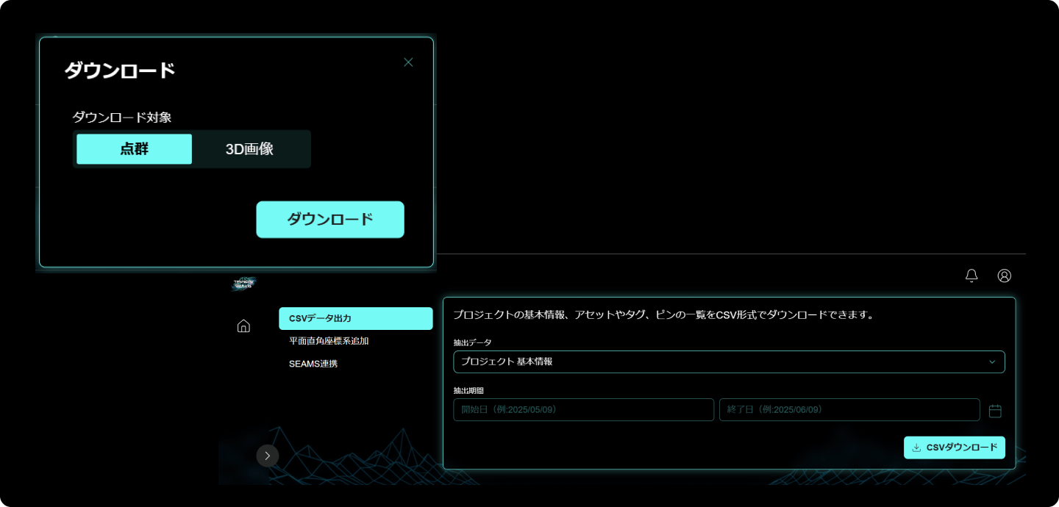Screen dimensions: 1059x507
Task: Open 平面直角座標系追加 menu item
Action: coord(329,341)
